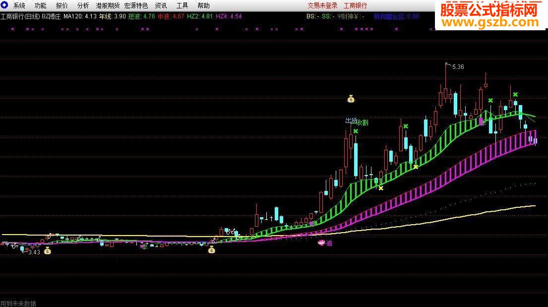Viewport: 548px width, 307px height.
Task: Click the rightmost green X sell marker
Action: coord(515,94)
